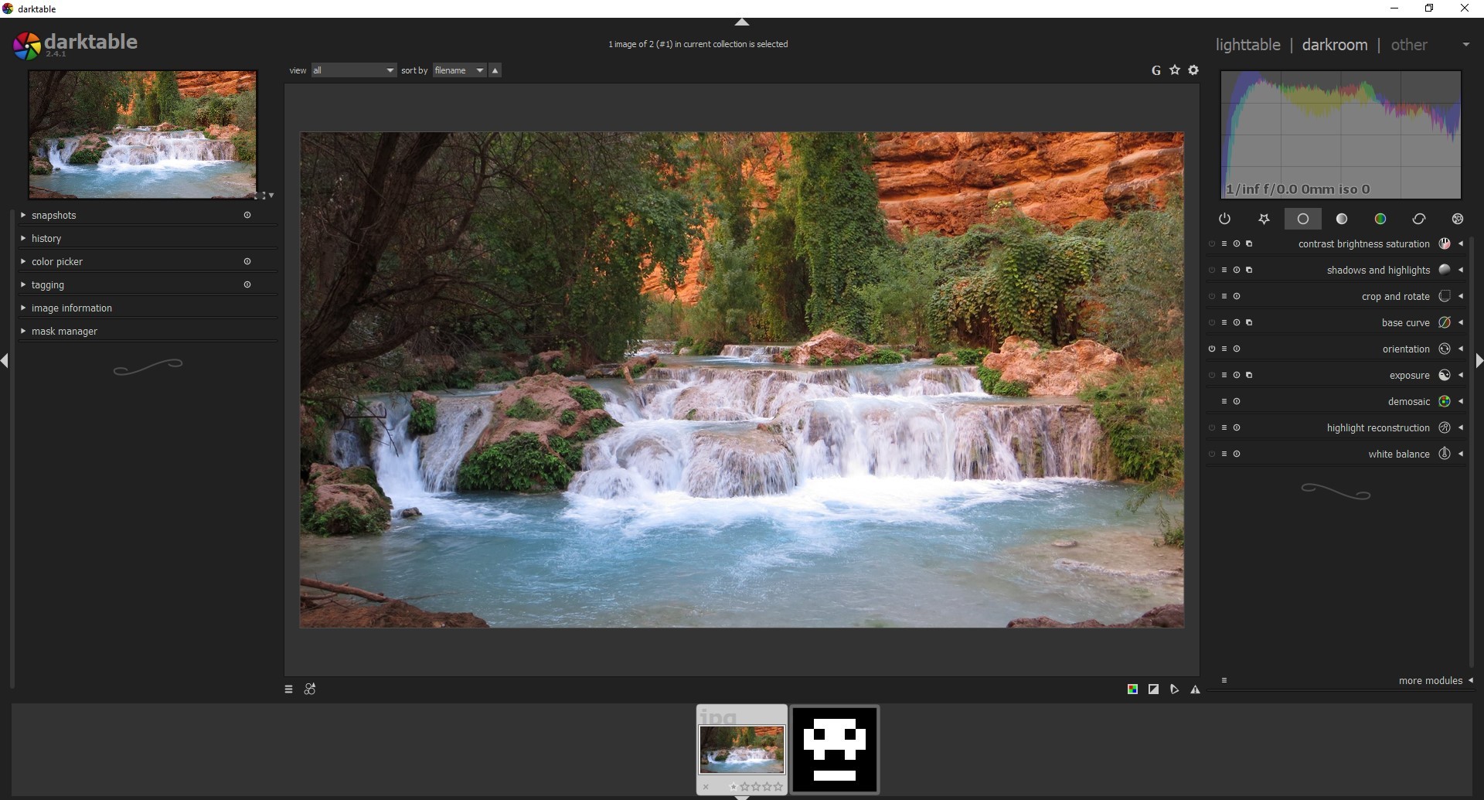Toggle sort order ascending arrow

point(495,70)
